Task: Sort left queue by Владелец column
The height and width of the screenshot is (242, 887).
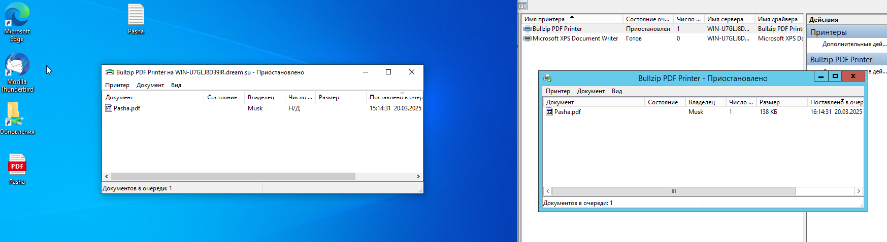Action: point(265,97)
